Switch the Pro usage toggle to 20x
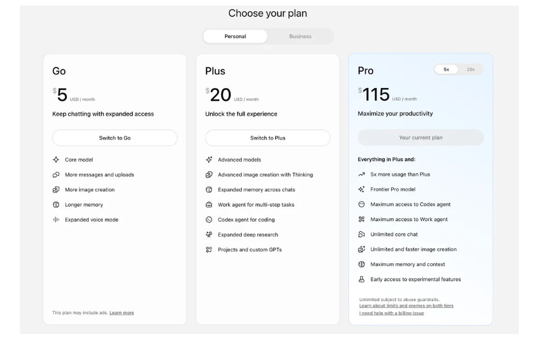 click(471, 69)
